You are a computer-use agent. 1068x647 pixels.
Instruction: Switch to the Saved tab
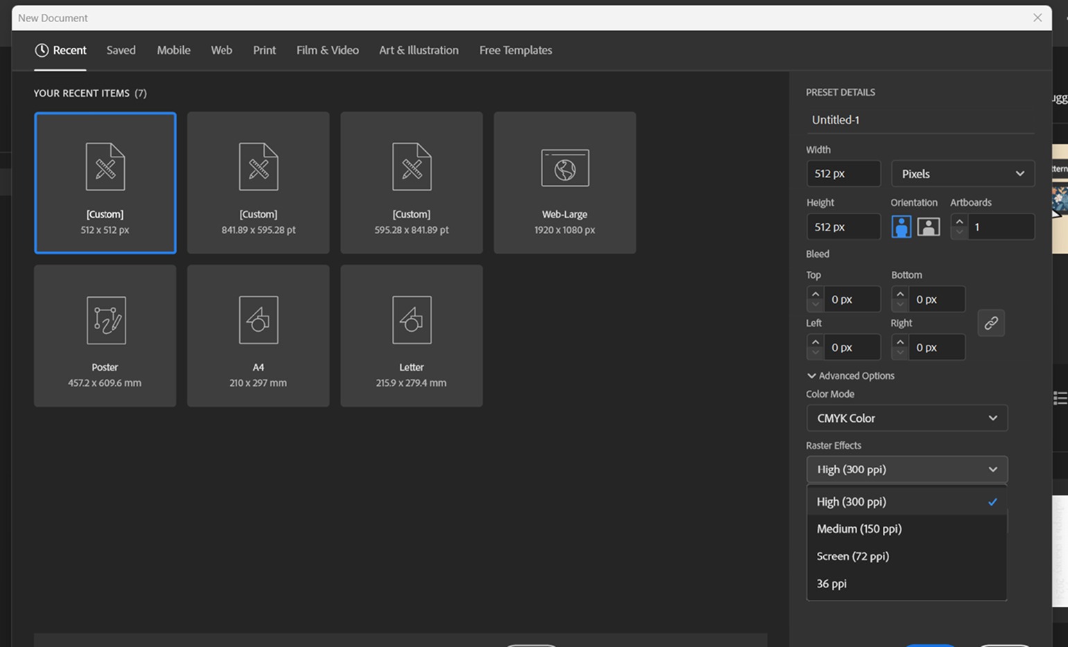coord(121,50)
